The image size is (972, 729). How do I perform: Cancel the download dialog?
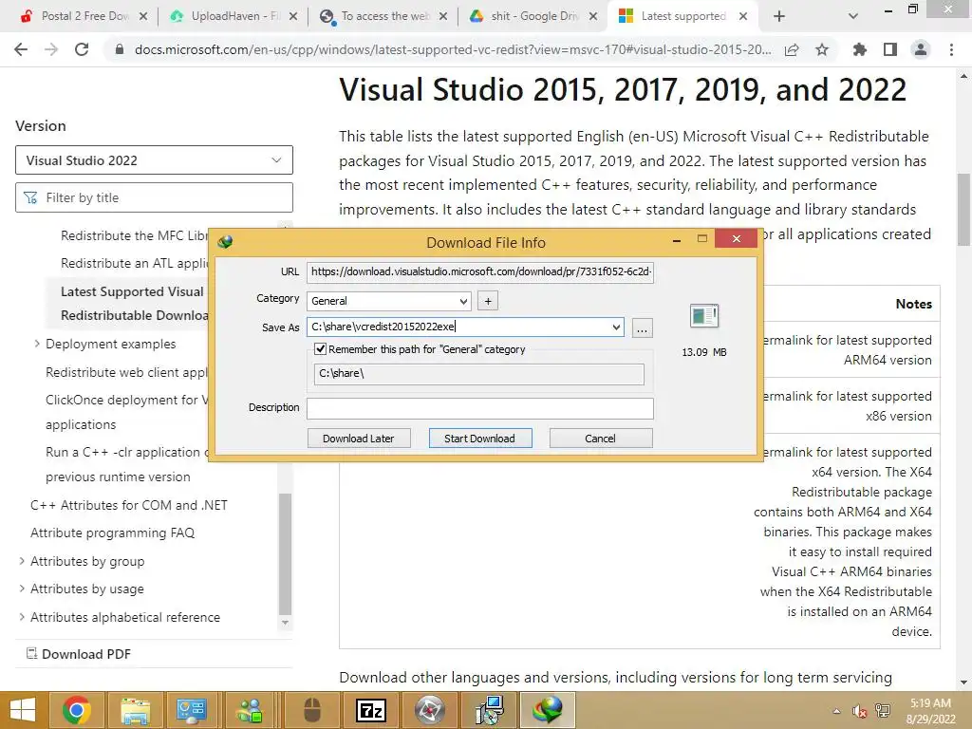point(600,439)
